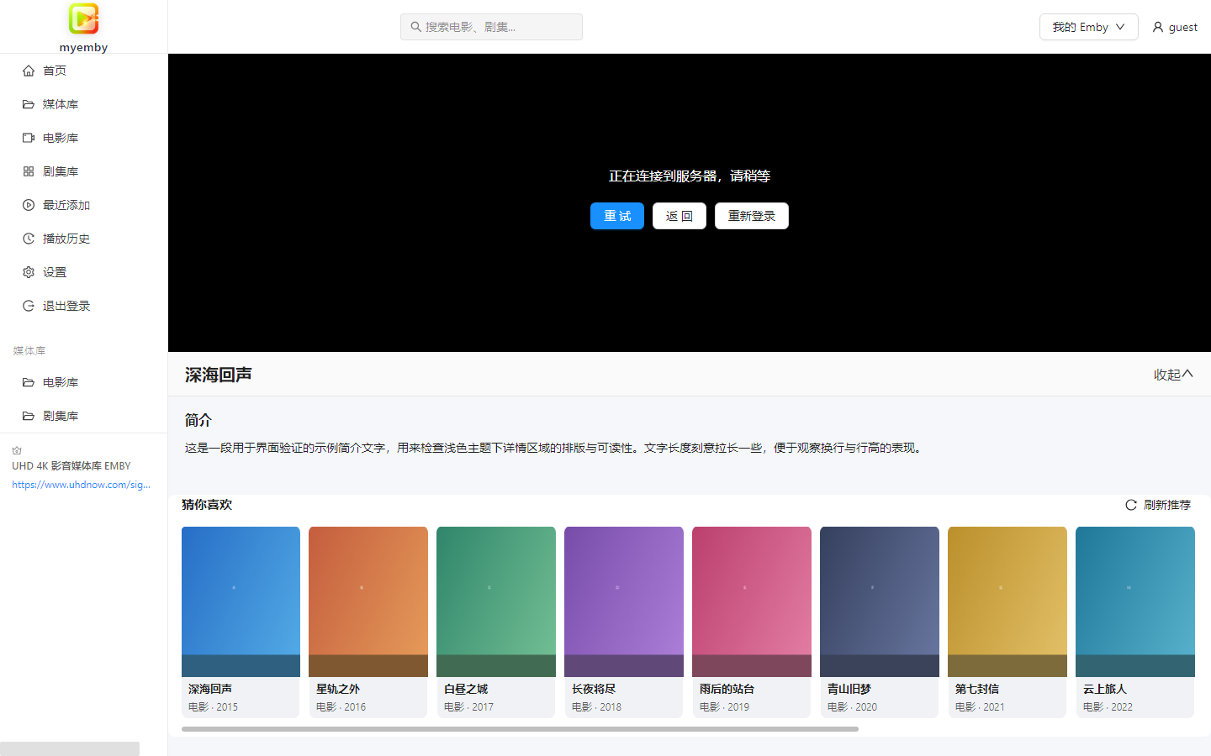Click the sidebar bottom horizontal scrollbar
Viewport: 1211px width, 756px height.
click(x=70, y=748)
